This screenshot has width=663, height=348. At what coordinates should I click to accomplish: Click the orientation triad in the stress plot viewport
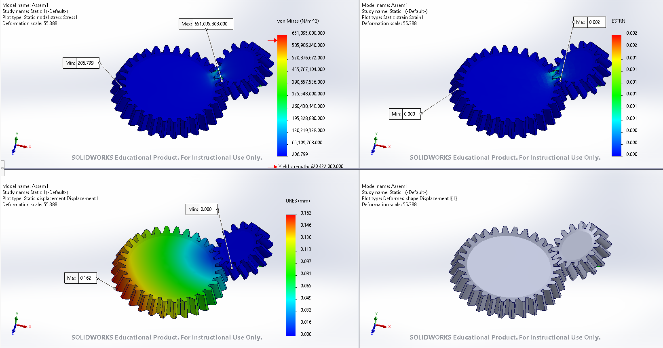click(20, 143)
